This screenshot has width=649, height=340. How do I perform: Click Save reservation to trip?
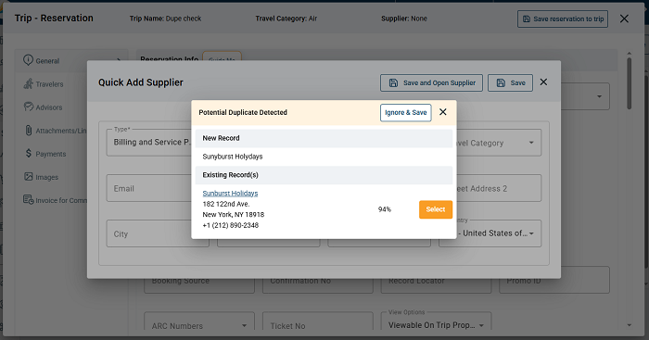click(563, 19)
